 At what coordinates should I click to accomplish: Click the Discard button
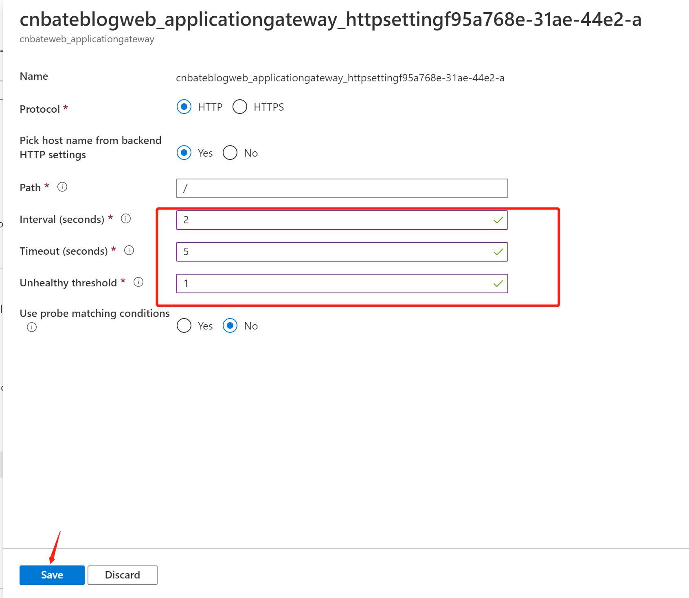[122, 575]
